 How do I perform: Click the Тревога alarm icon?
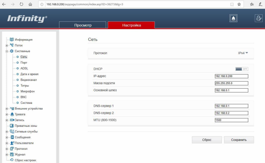(12, 114)
